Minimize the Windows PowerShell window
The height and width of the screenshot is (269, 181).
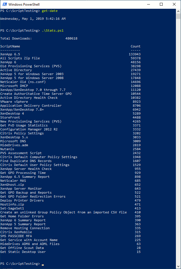pyautogui.click(x=148, y=4)
